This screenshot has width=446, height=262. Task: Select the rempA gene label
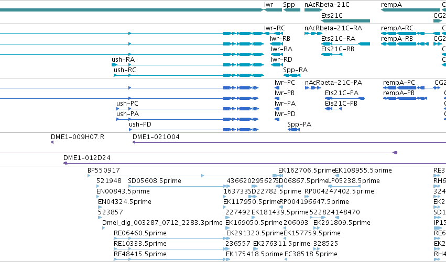[391, 5]
